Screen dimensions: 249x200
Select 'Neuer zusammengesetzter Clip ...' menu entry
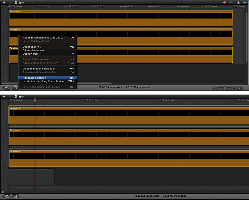coord(43,37)
